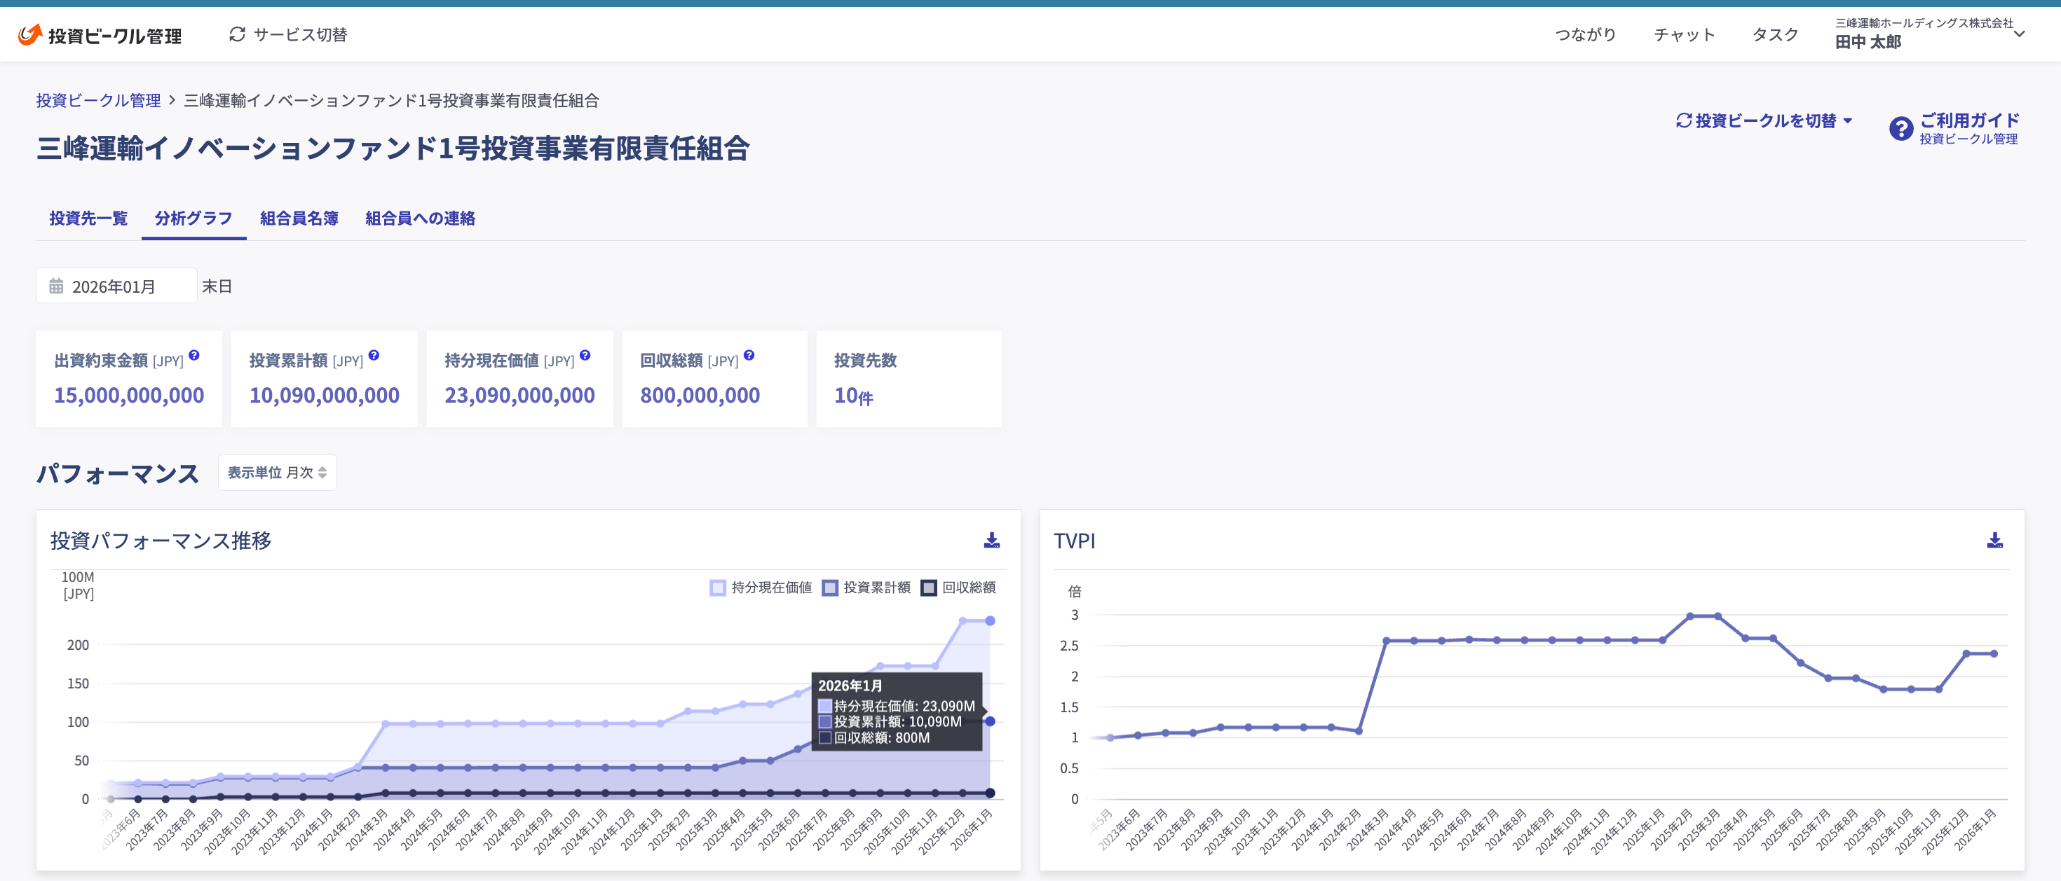The image size is (2061, 881).
Task: Open the 投資ビークル管理 breadcrumb link
Action: click(97, 101)
